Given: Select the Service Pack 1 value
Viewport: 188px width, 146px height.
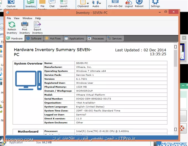Looking at the screenshot, I should point(85,75).
